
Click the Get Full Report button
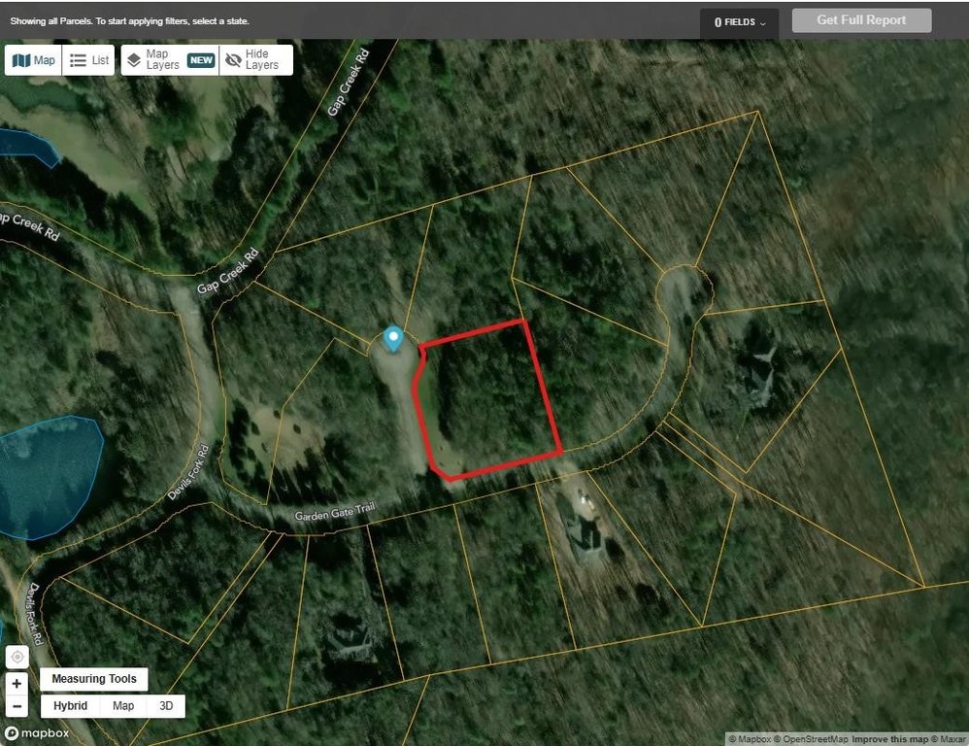[x=861, y=19]
